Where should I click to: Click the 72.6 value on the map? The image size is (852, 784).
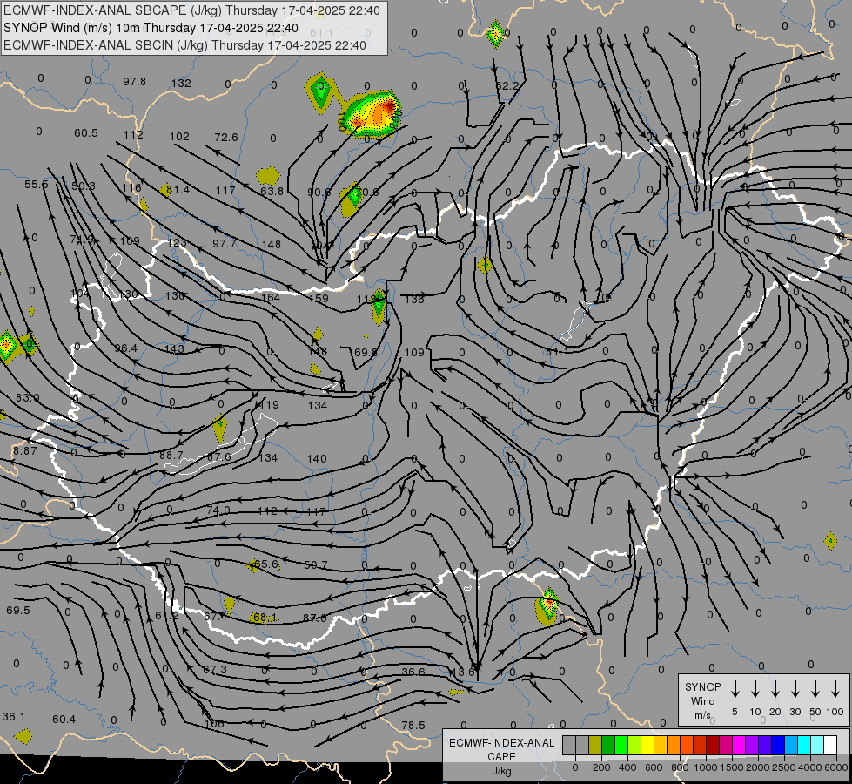click(226, 137)
